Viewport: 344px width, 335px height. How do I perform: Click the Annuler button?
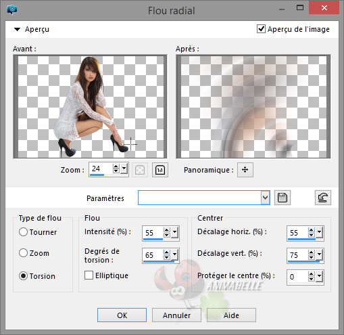coord(176,315)
